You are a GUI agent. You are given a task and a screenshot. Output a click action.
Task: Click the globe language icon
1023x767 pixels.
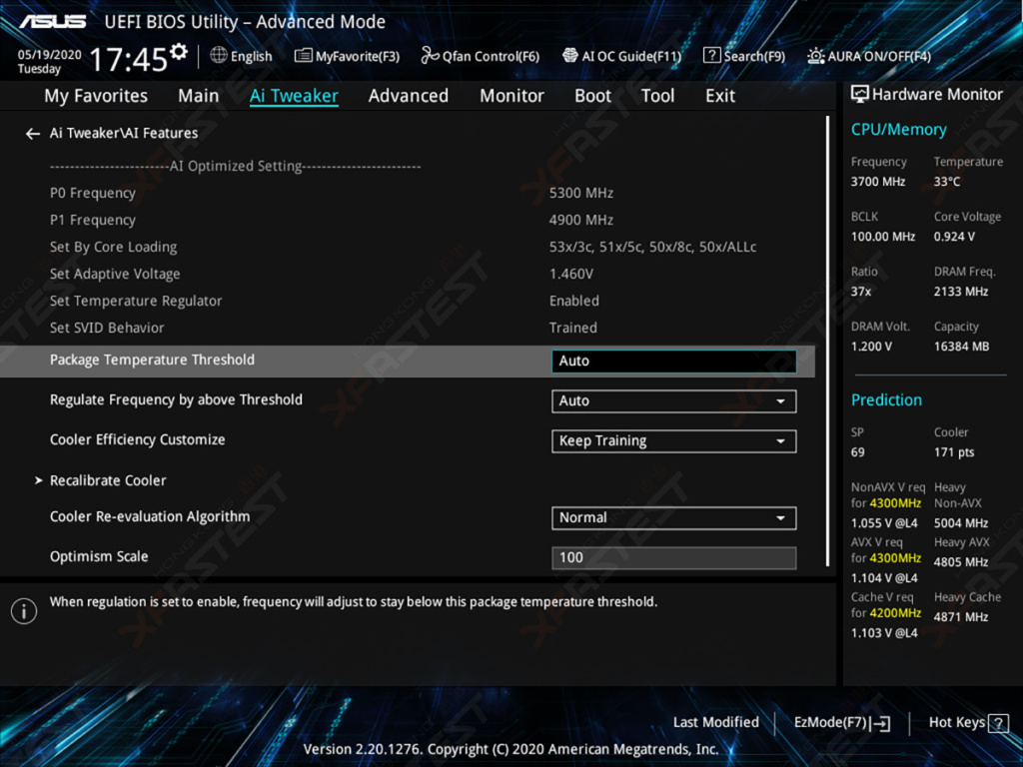click(219, 56)
